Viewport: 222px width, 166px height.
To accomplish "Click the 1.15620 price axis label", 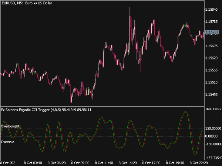I will [211, 58].
